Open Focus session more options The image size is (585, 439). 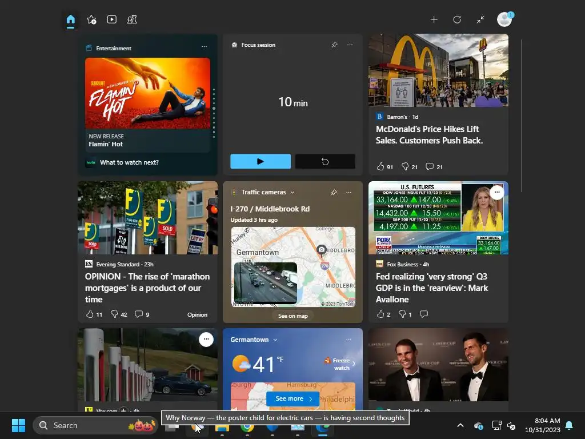click(350, 45)
